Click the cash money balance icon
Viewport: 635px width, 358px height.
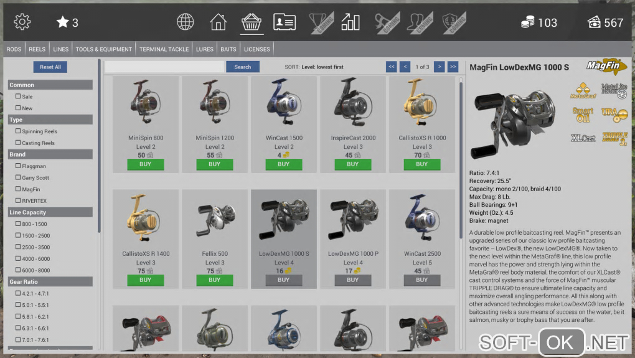pyautogui.click(x=594, y=22)
